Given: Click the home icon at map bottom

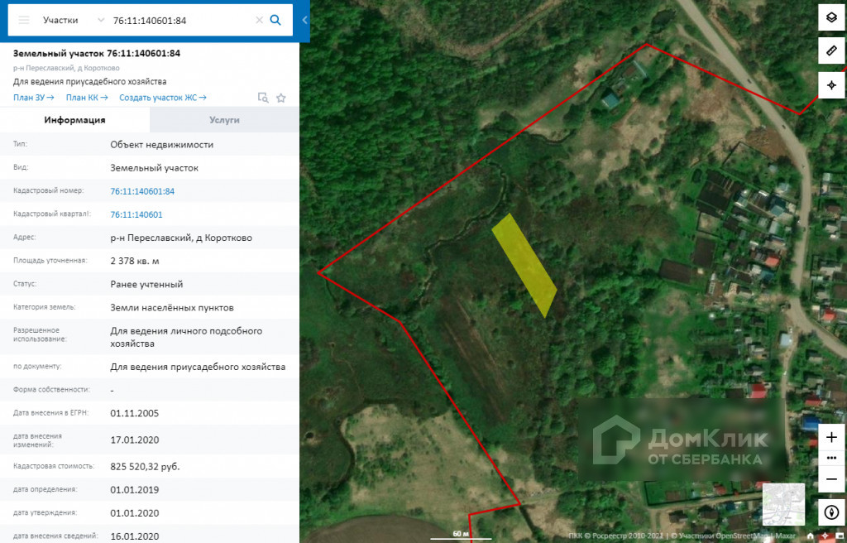Looking at the screenshot, I should point(811,536).
